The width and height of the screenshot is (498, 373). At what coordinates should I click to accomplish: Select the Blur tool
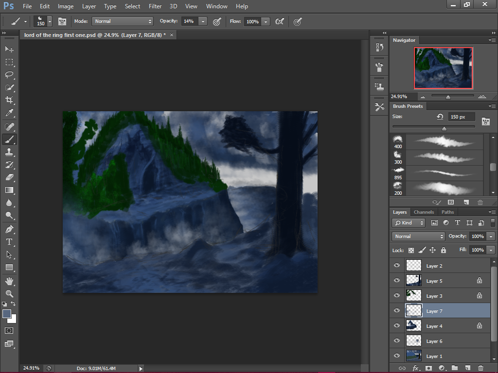(x=9, y=203)
